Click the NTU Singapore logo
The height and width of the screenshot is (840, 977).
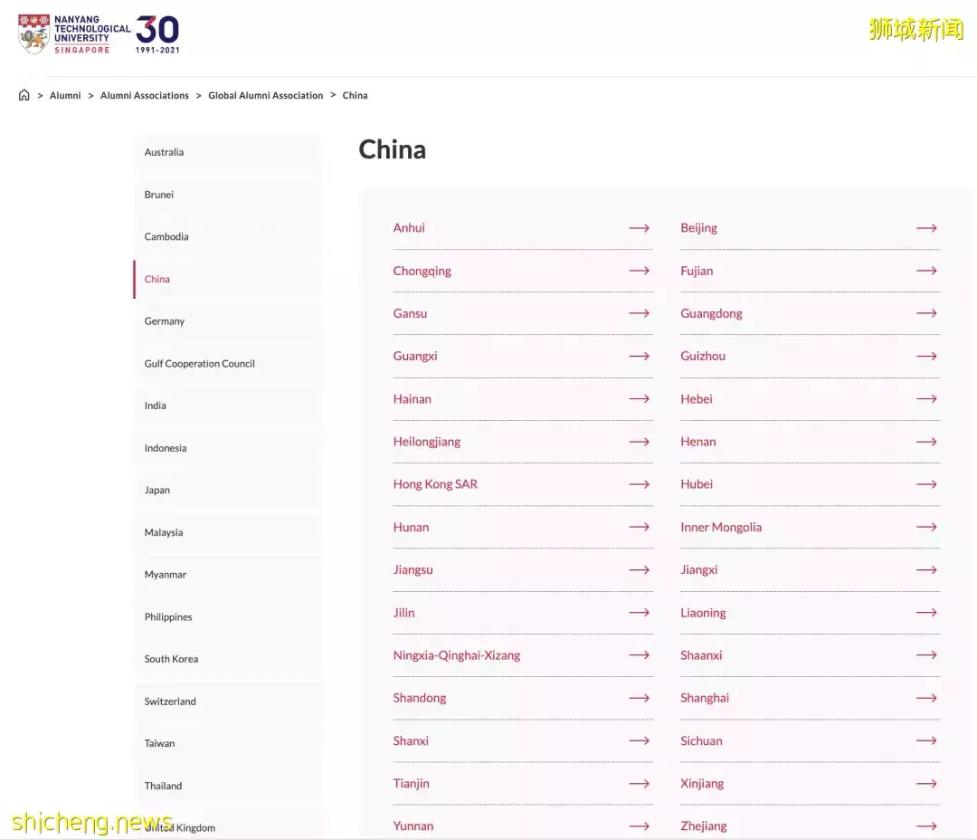coord(100,34)
